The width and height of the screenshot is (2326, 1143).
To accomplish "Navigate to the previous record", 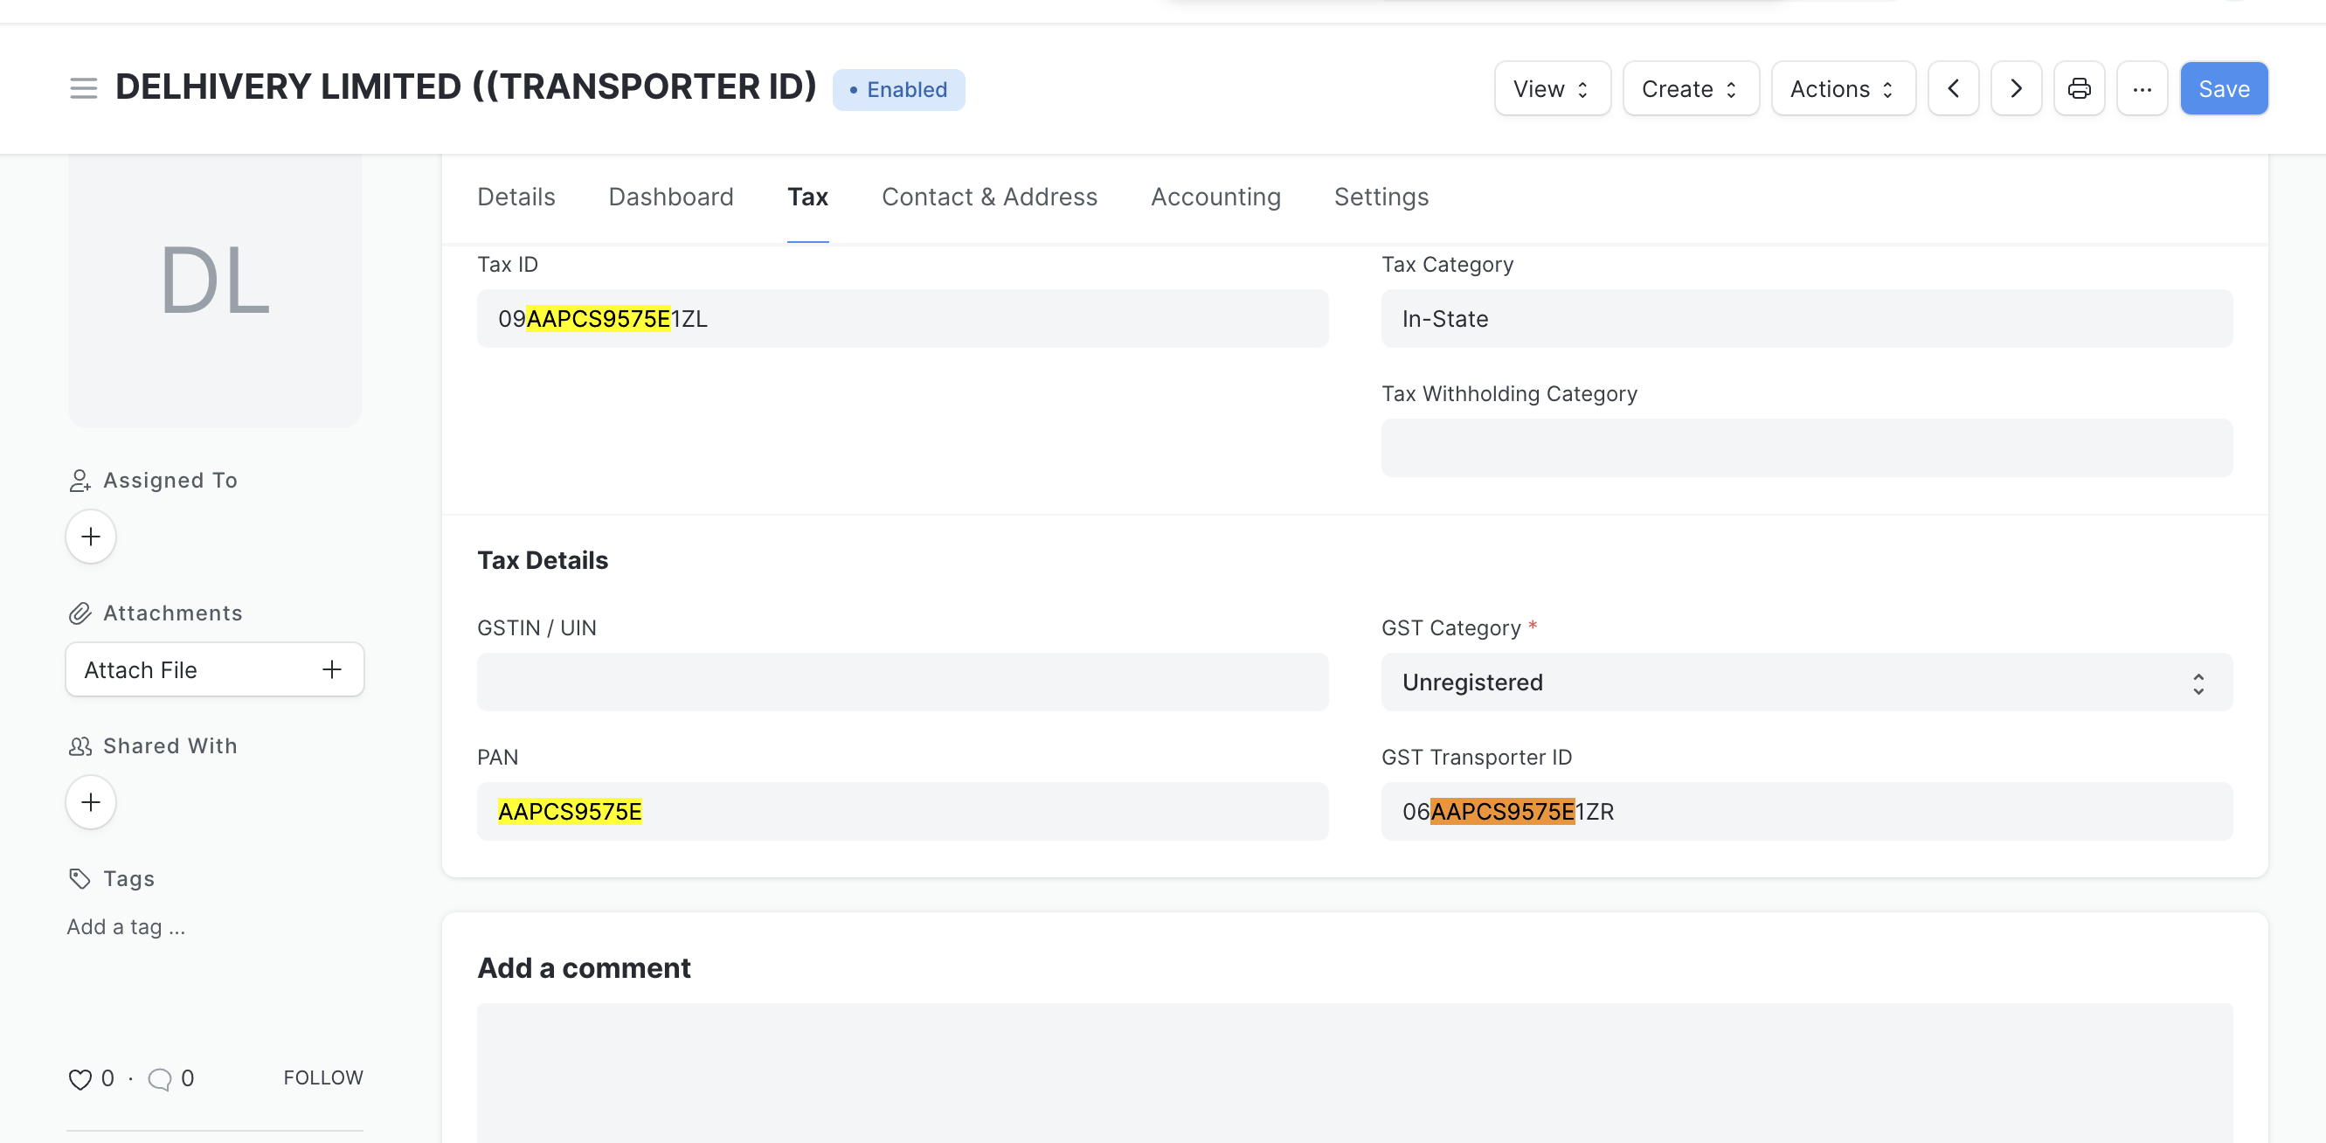I will pyautogui.click(x=1952, y=87).
